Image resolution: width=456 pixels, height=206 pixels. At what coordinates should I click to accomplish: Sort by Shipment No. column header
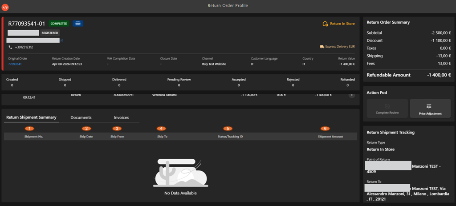pos(34,137)
